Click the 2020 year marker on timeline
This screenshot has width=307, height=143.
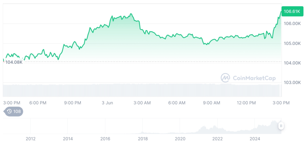180,139
